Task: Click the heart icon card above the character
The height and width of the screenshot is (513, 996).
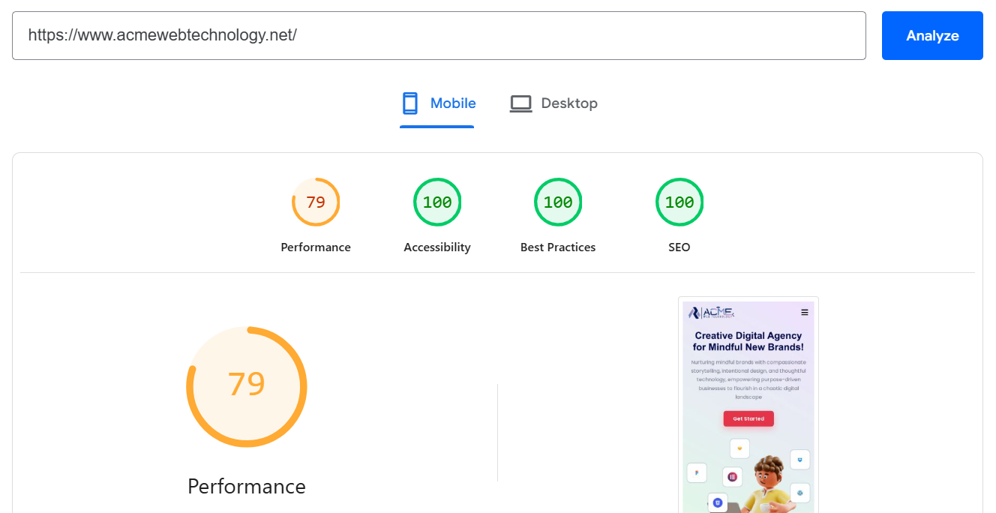Action: point(739,448)
